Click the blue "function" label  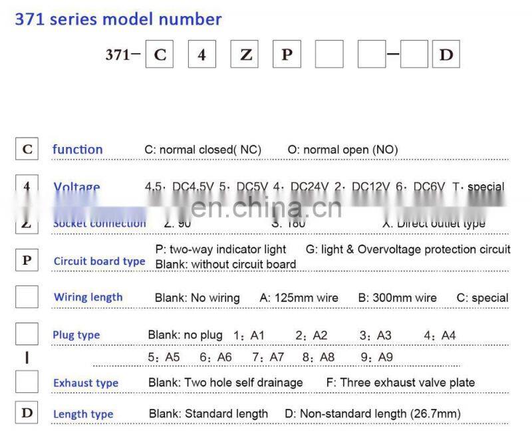[x=78, y=150]
